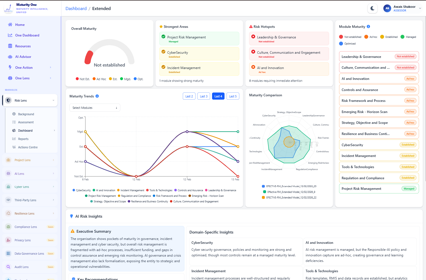This screenshot has height=280, width=426.
Task: Click the Maturity Trends info icon
Action: pos(97,96)
